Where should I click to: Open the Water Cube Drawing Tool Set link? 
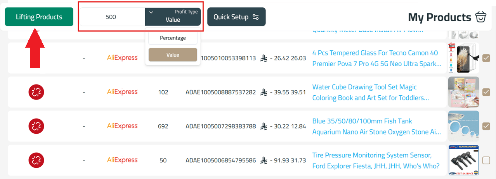point(370,92)
